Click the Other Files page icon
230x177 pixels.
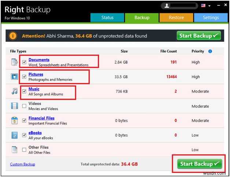[15, 150]
